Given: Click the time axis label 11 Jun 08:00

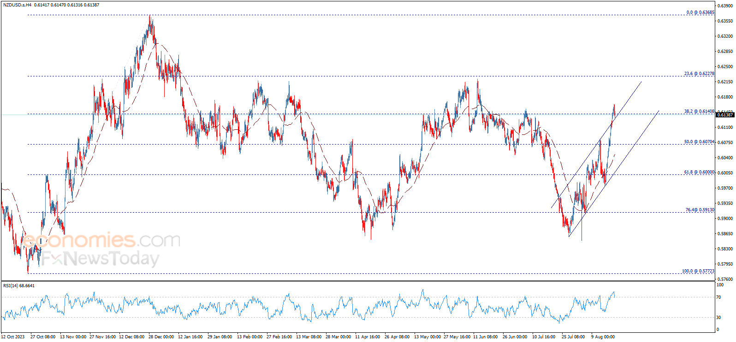Looking at the screenshot, I should pos(486,337).
